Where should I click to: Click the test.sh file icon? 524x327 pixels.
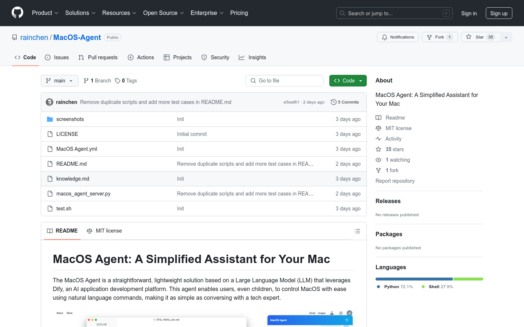[50, 209]
